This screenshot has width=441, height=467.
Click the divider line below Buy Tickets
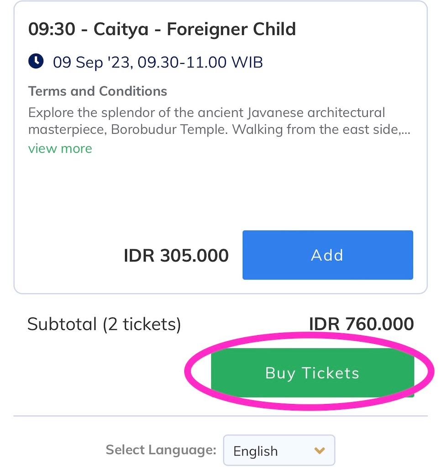pos(220,416)
